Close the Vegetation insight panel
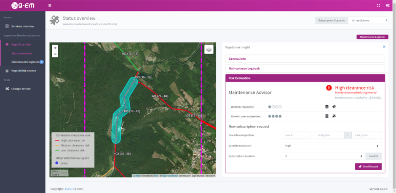Viewport: 396px width, 193px height. click(x=384, y=47)
